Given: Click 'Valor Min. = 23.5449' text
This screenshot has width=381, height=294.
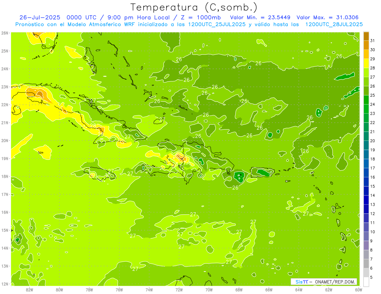Looking at the screenshot, I should 260,17.
